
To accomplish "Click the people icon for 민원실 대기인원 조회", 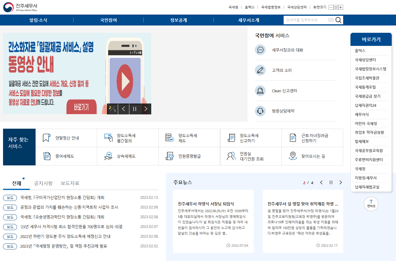I will (231, 156).
